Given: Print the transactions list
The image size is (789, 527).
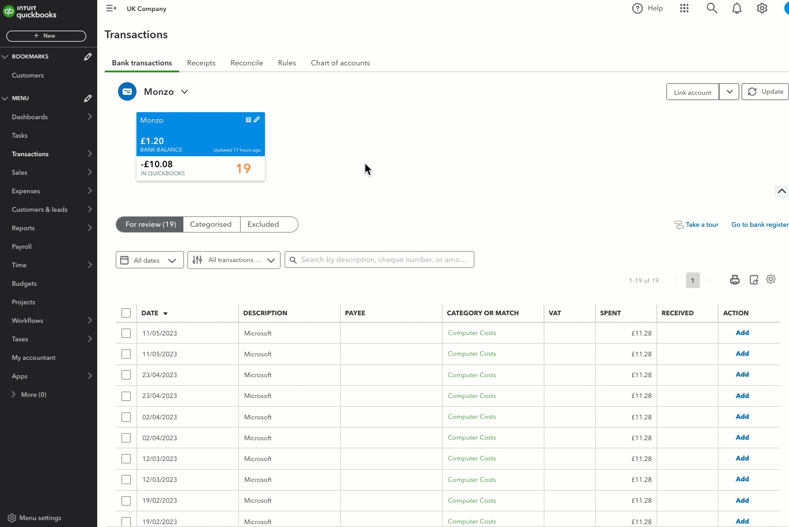Looking at the screenshot, I should (x=735, y=280).
